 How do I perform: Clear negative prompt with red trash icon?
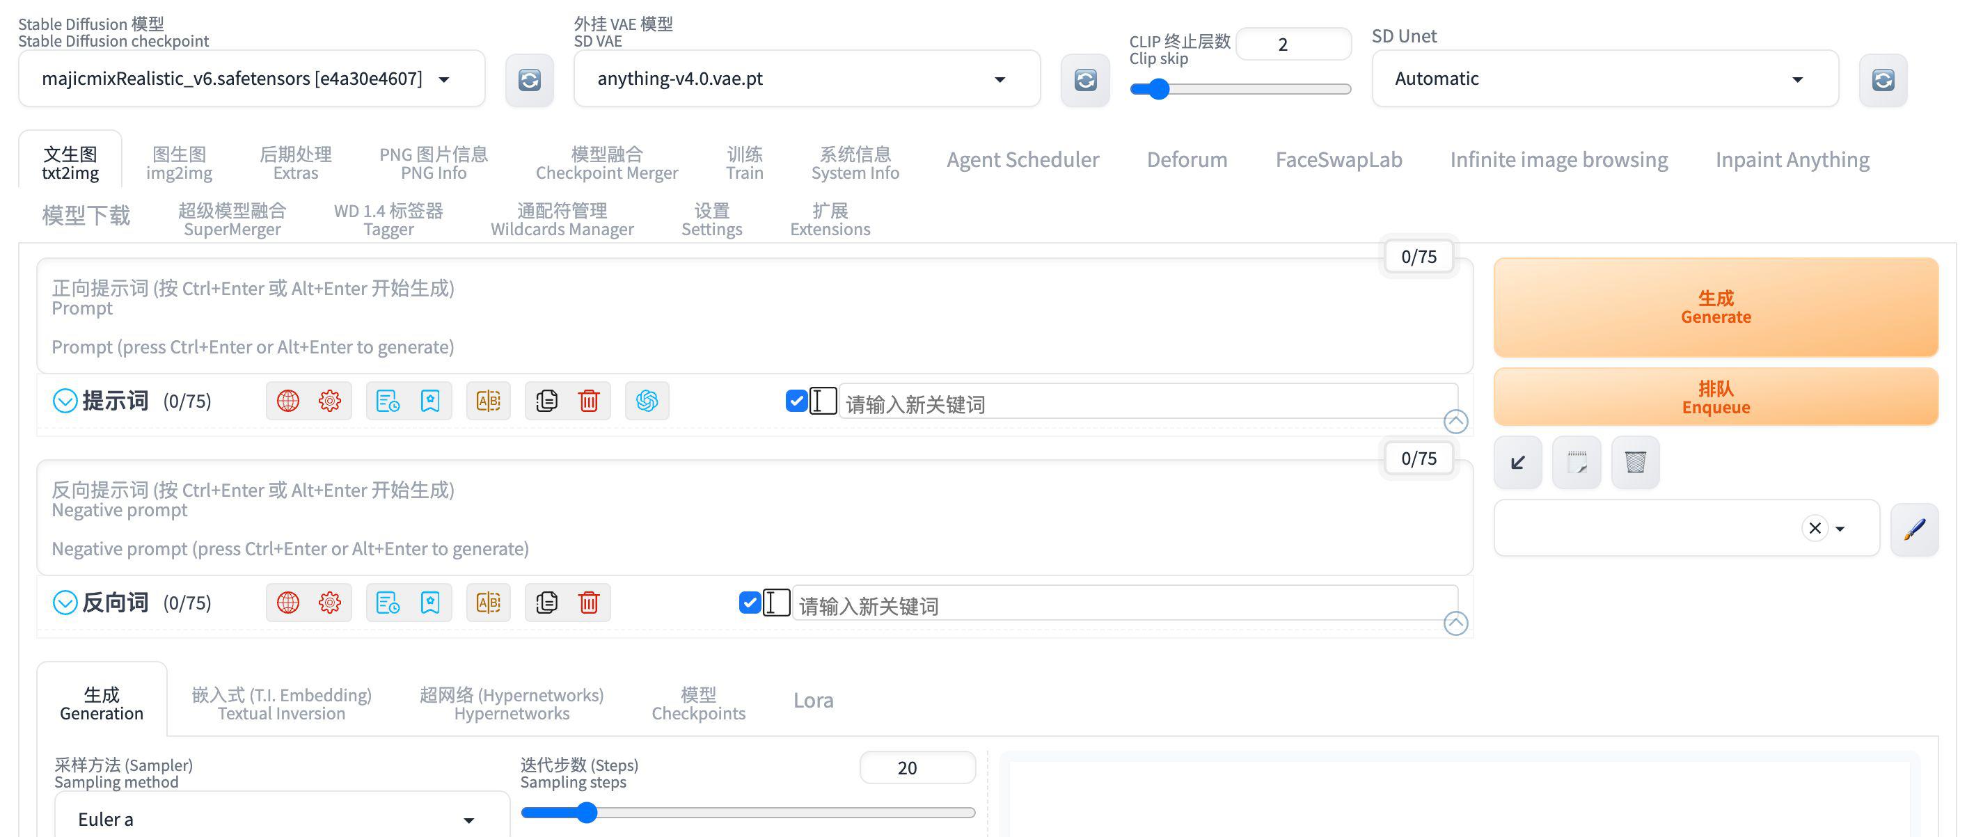click(x=589, y=603)
